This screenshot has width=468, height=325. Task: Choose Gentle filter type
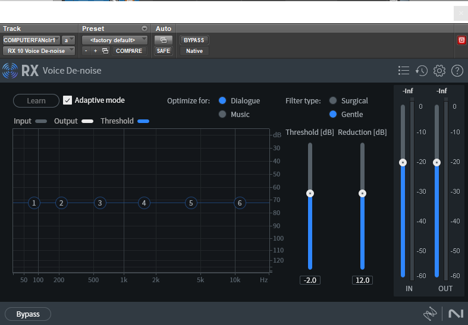pyautogui.click(x=333, y=114)
